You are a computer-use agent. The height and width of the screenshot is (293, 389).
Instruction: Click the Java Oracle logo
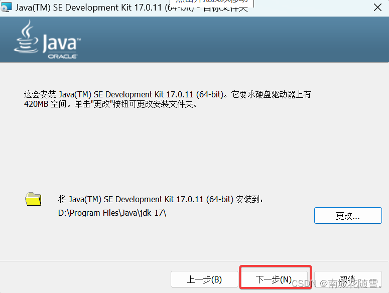tap(47, 40)
